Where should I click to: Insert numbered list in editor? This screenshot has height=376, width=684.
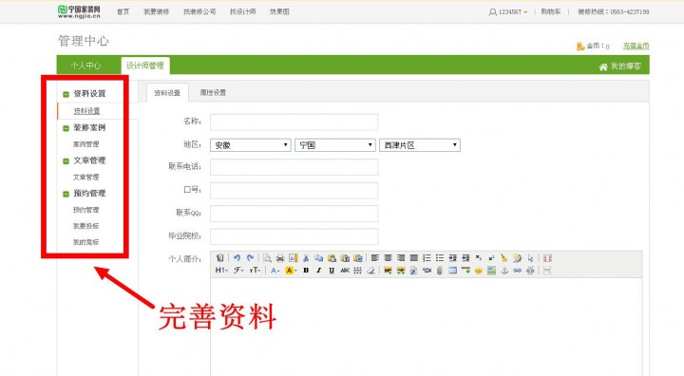pyautogui.click(x=427, y=258)
